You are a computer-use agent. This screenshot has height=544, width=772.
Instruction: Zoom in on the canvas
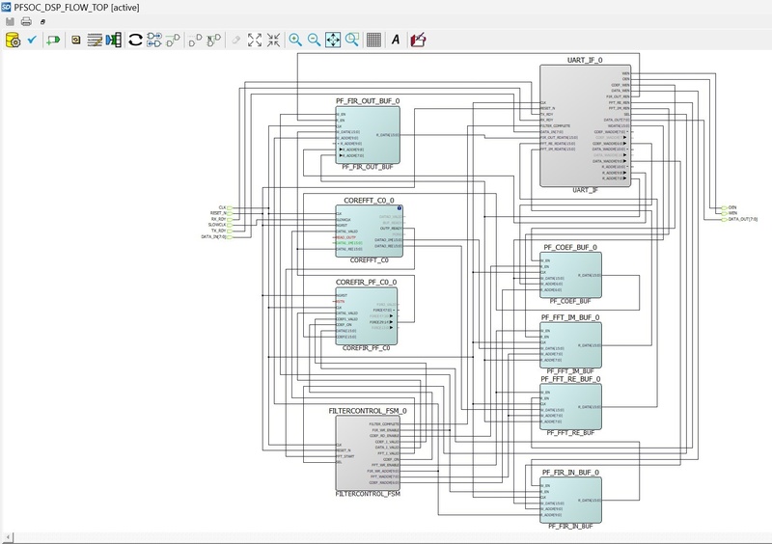(x=295, y=40)
